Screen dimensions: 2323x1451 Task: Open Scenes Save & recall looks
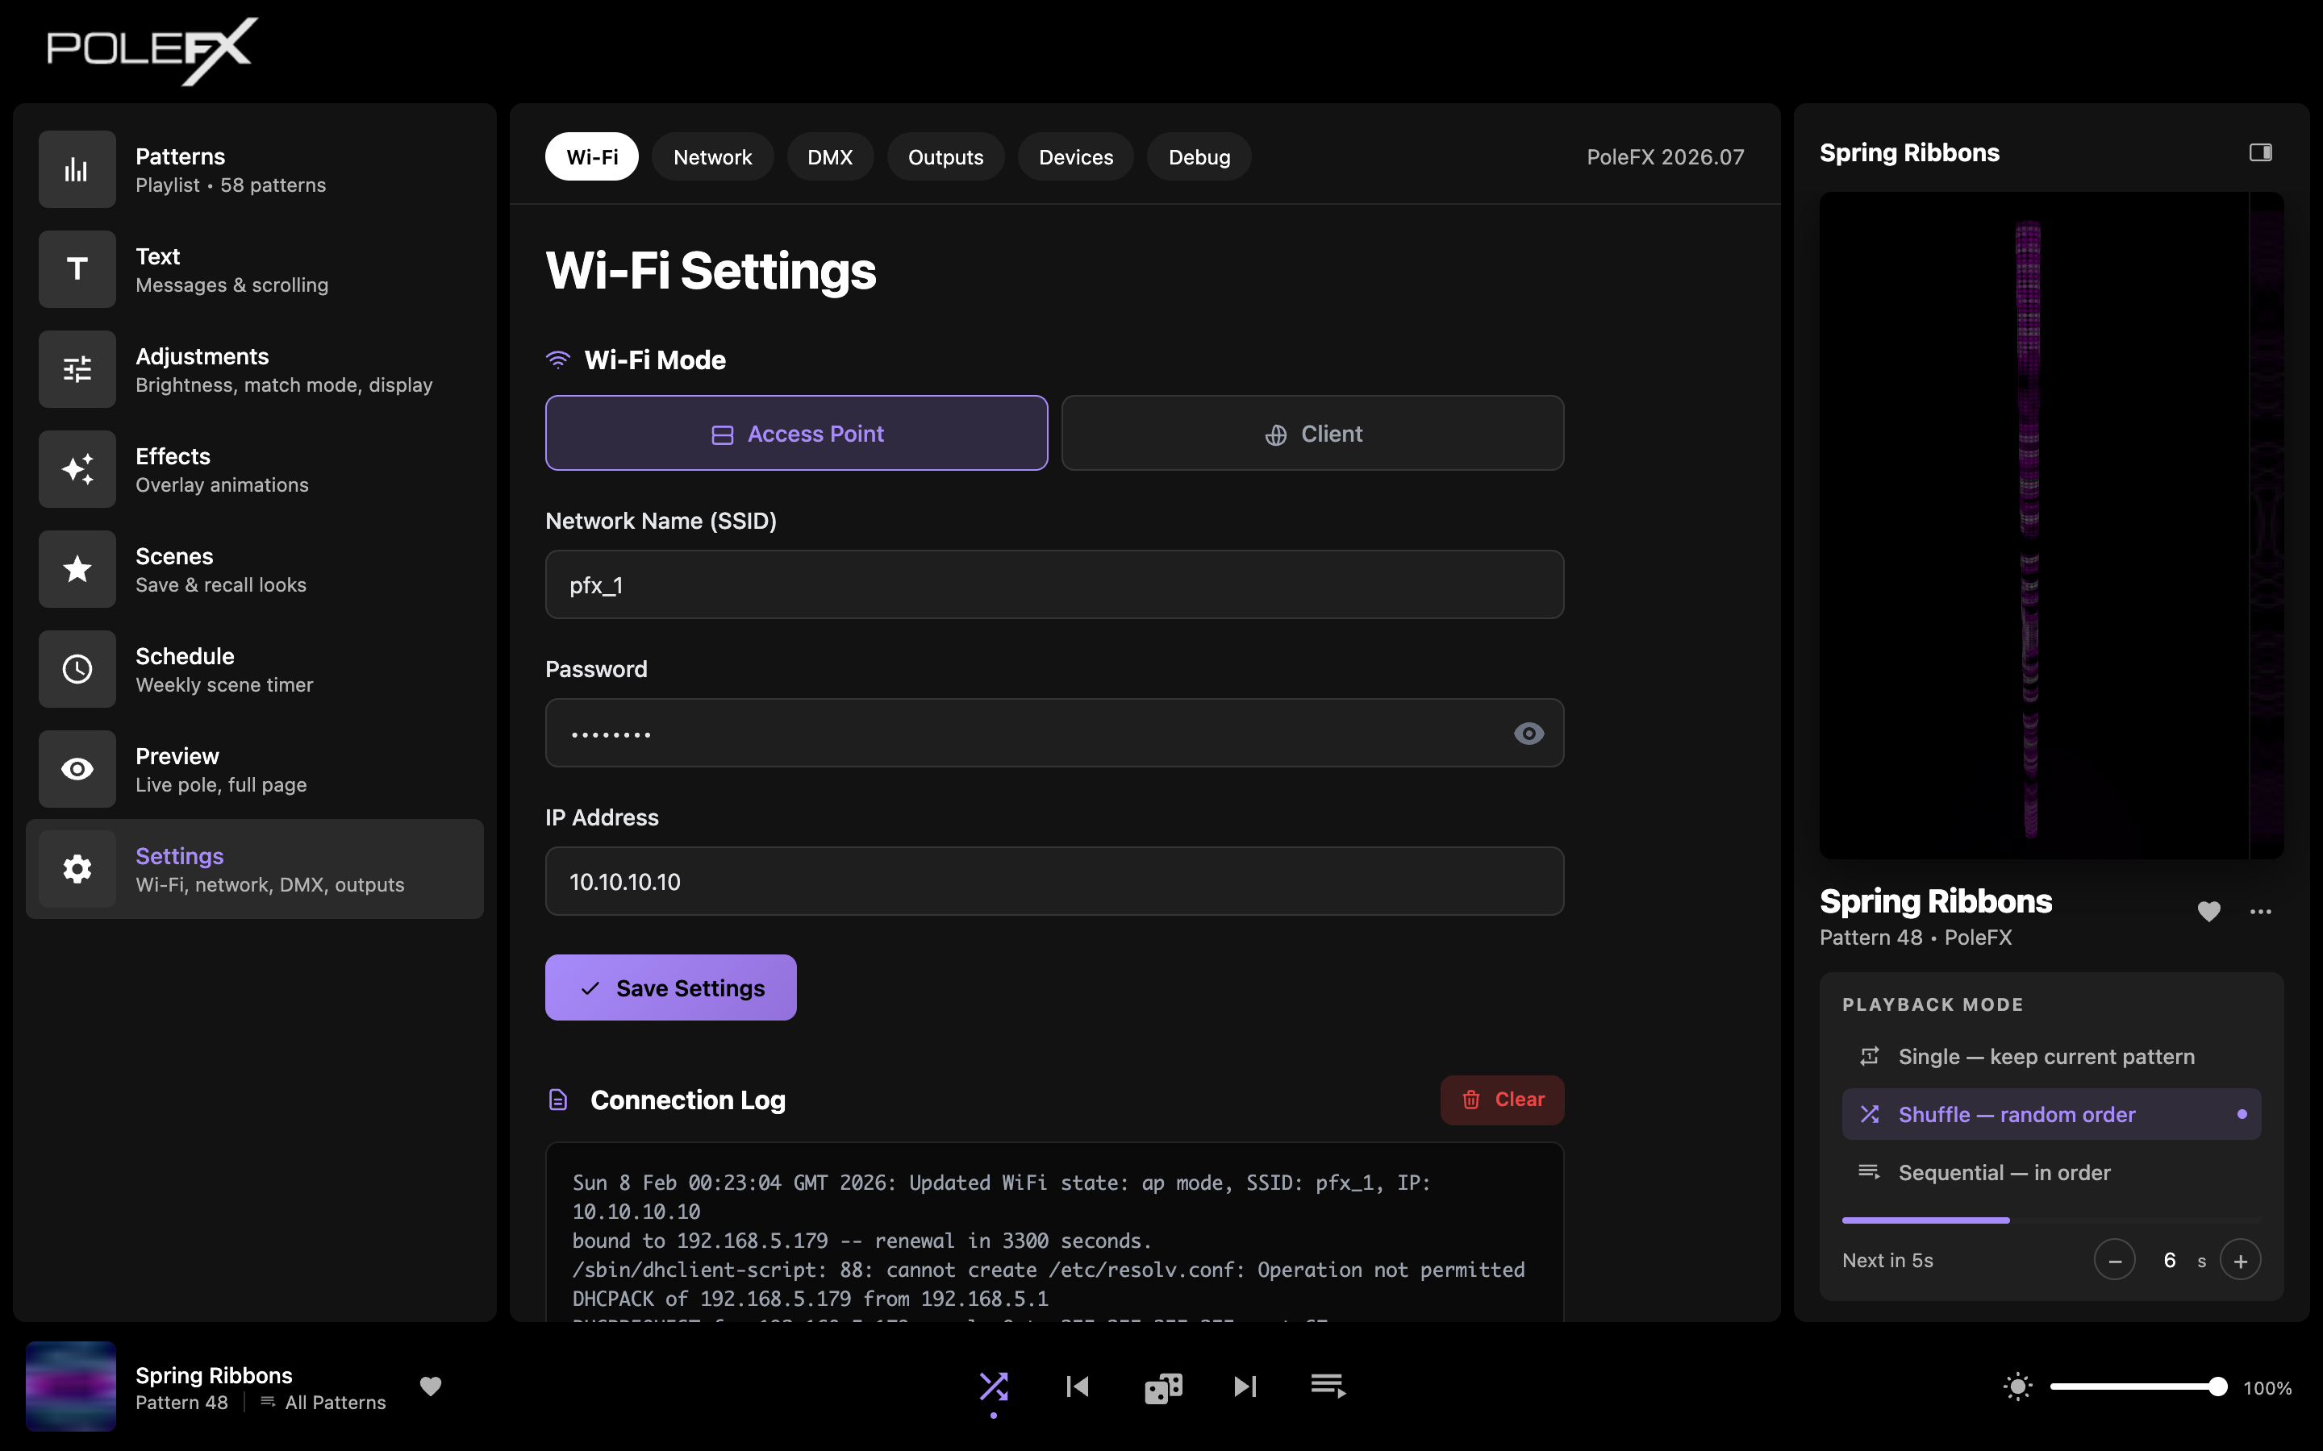coord(254,569)
